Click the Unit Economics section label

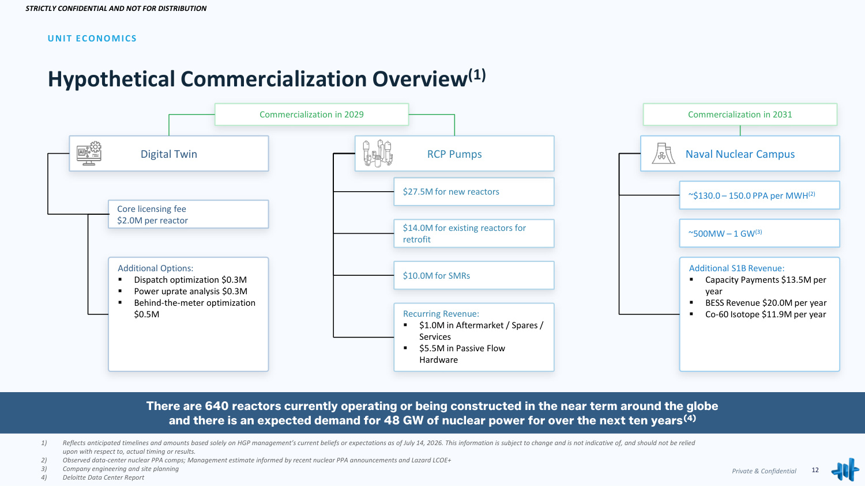tap(92, 39)
